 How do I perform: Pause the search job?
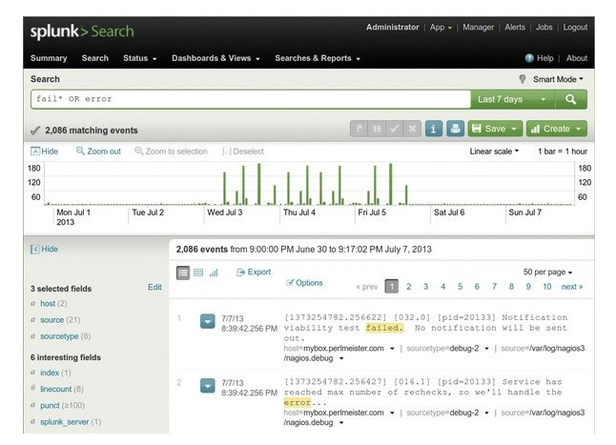coord(377,129)
